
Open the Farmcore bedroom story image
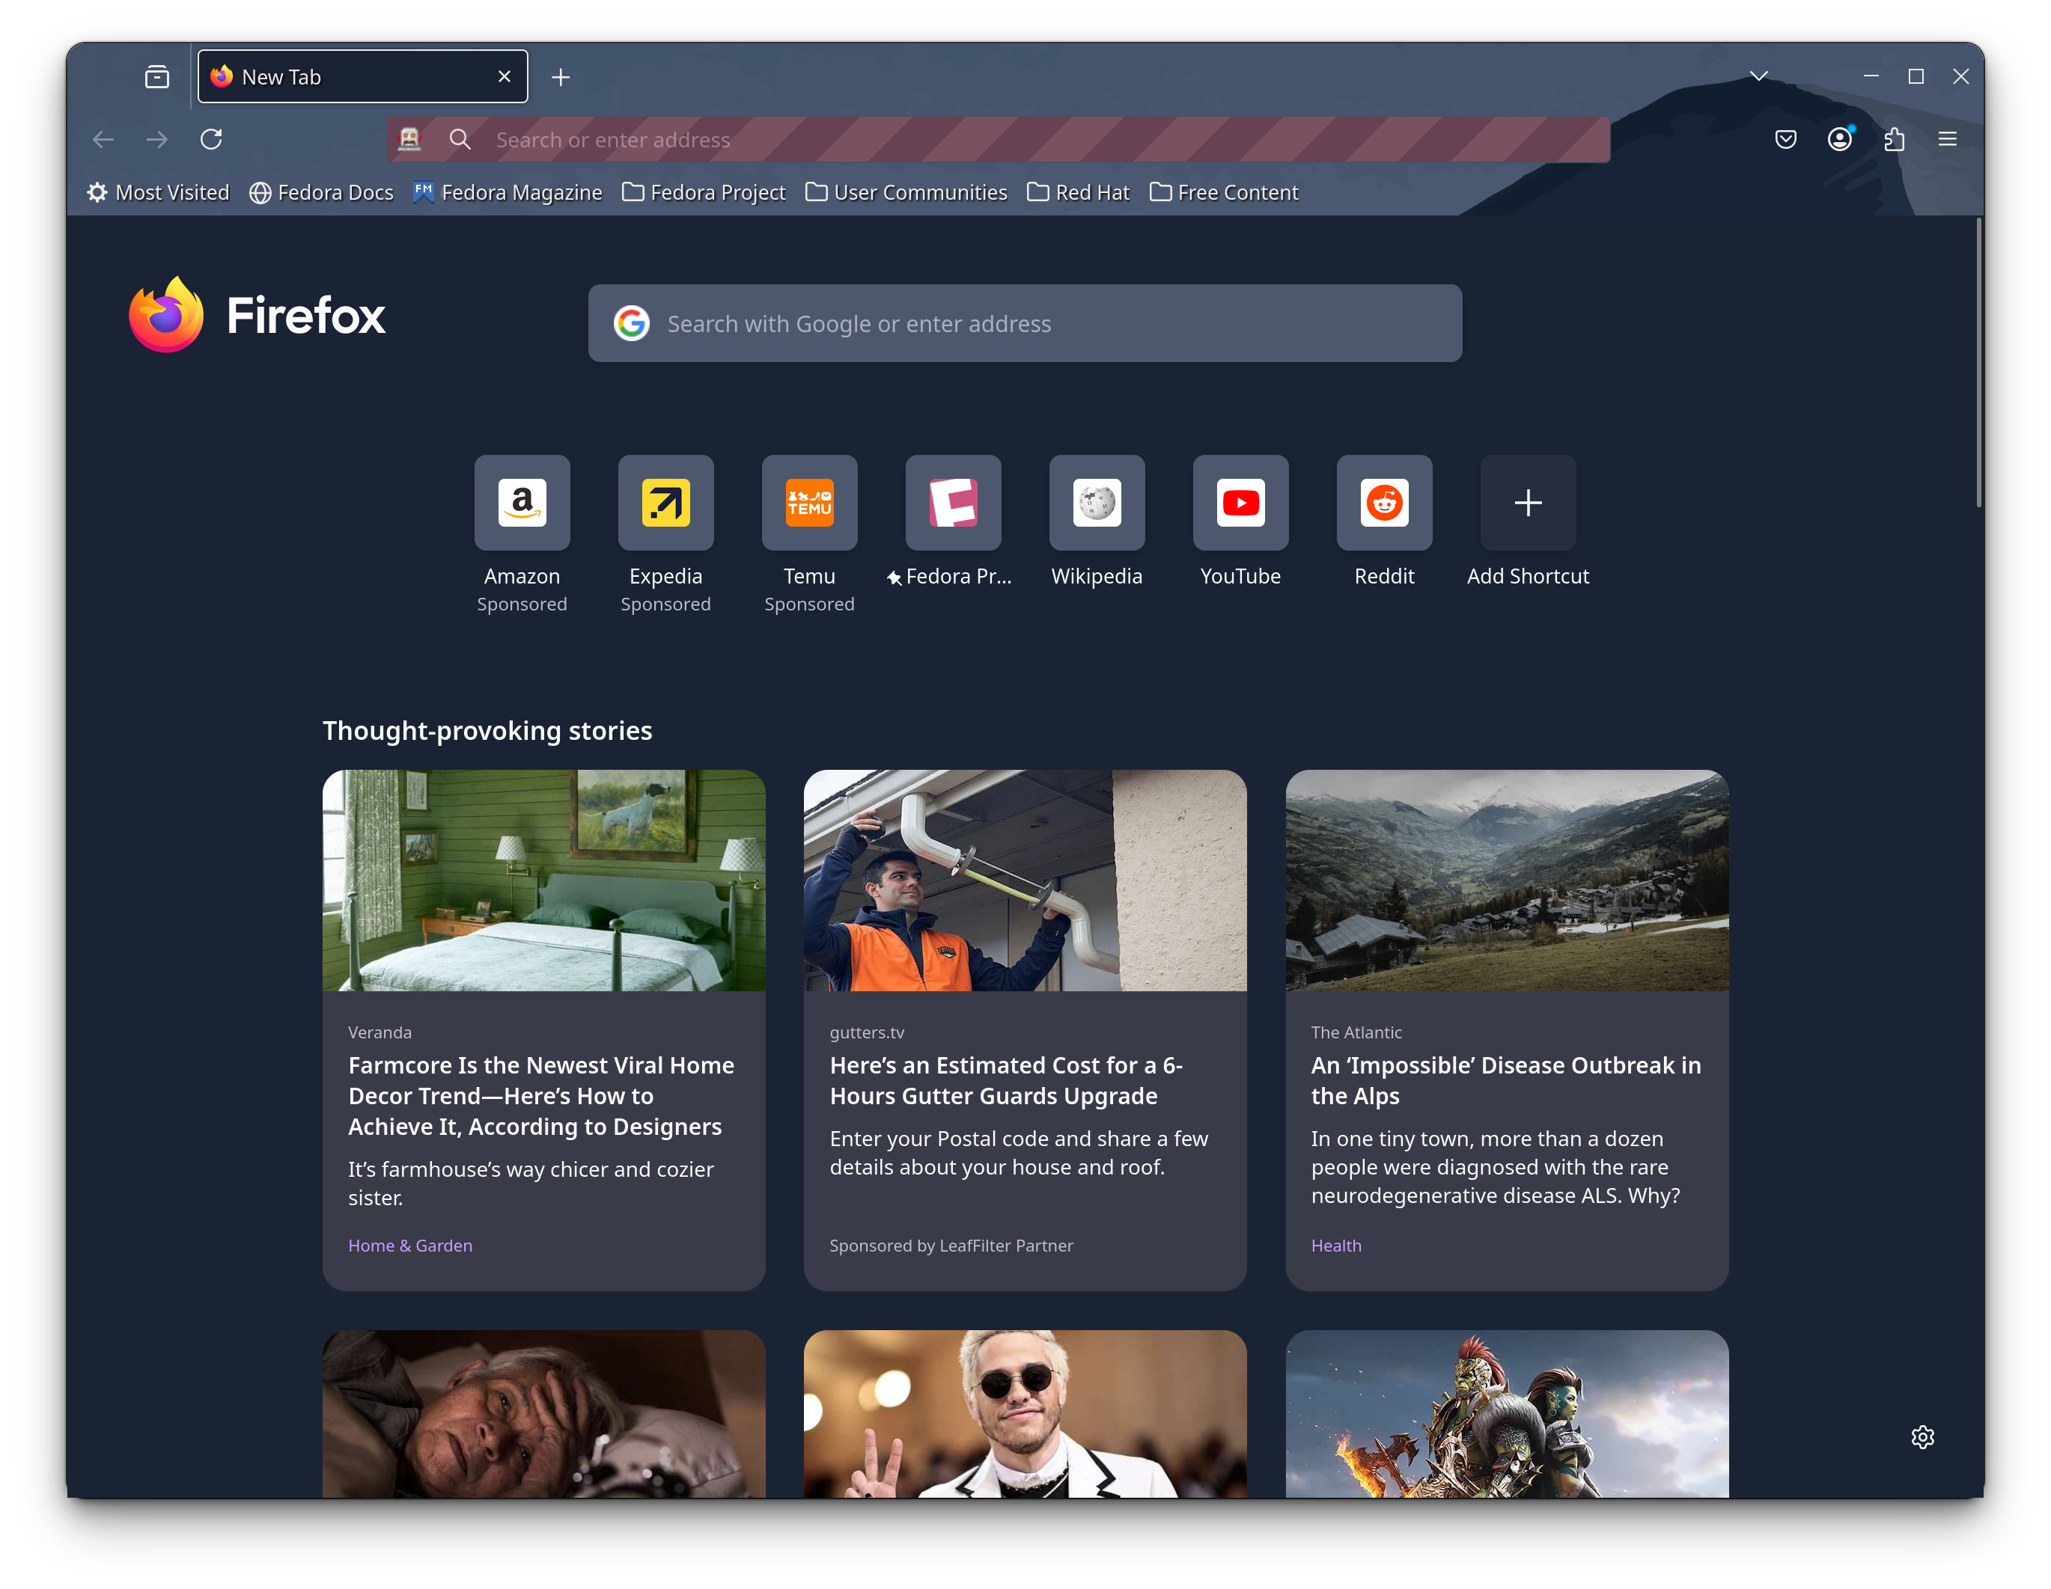[x=543, y=881]
